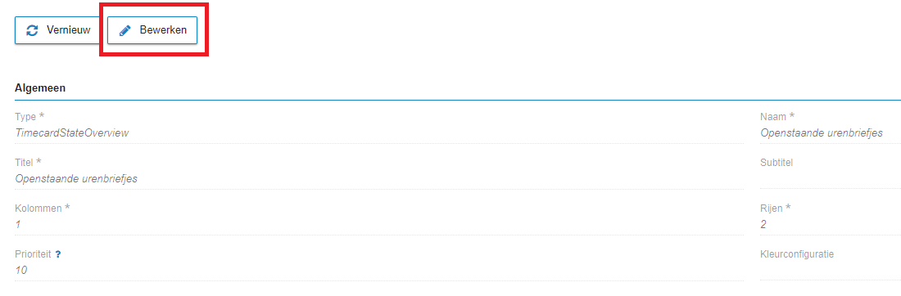Click the Vernieuw button label
This screenshot has width=901, height=296.
(68, 30)
